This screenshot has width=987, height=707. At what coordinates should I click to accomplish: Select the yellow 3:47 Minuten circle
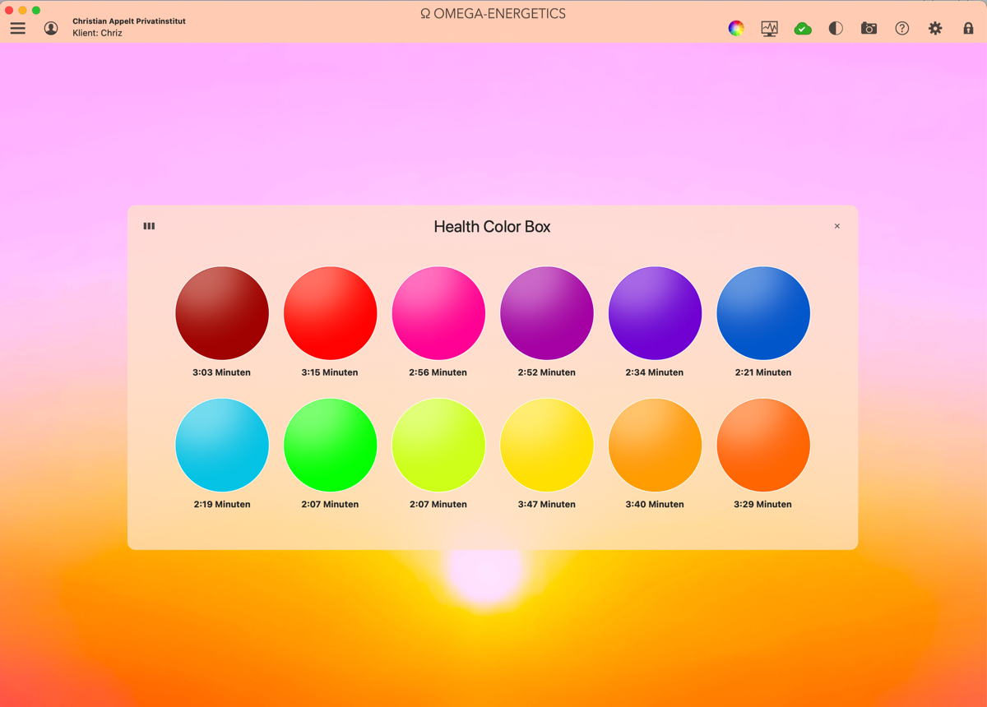click(547, 445)
